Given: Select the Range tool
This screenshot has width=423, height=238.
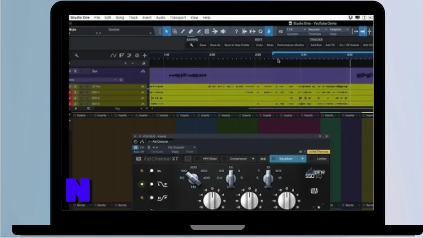Looking at the screenshot, I should pos(175,31).
